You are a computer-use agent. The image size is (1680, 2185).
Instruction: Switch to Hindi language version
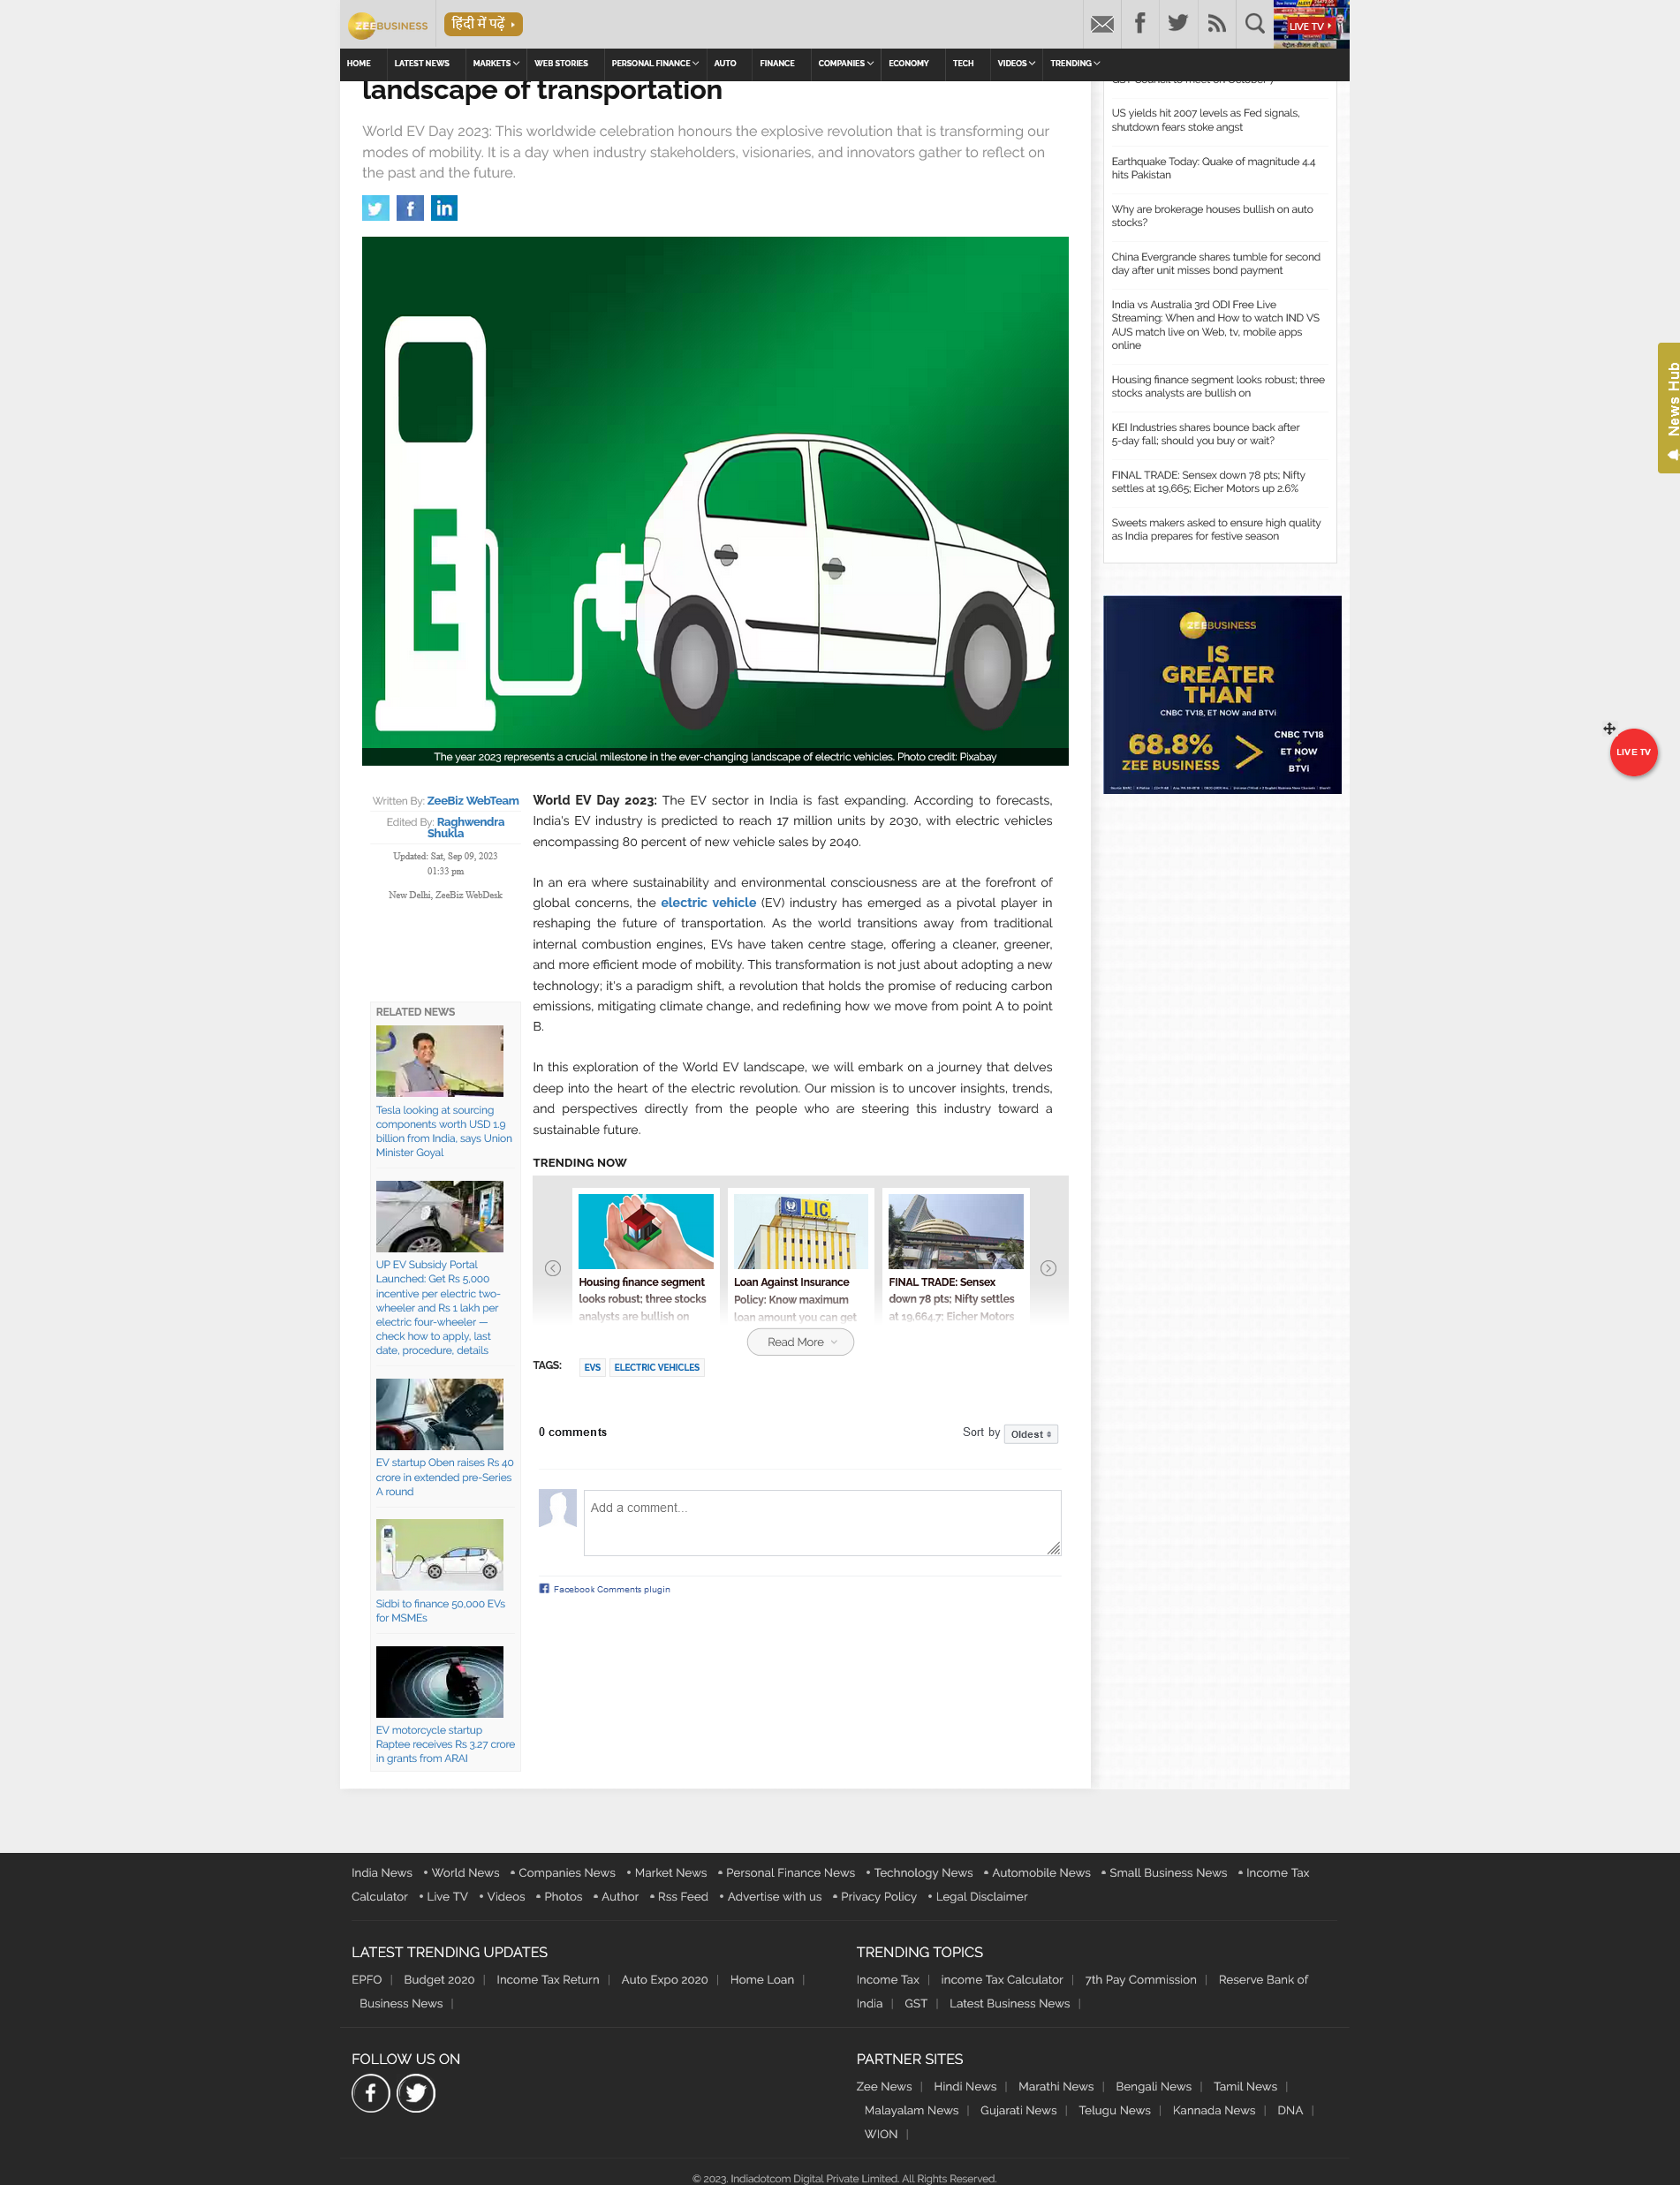[483, 24]
